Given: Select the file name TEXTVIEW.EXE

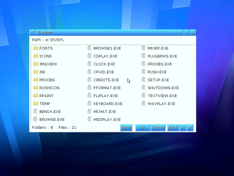Looking at the screenshot, I should [x=162, y=96].
